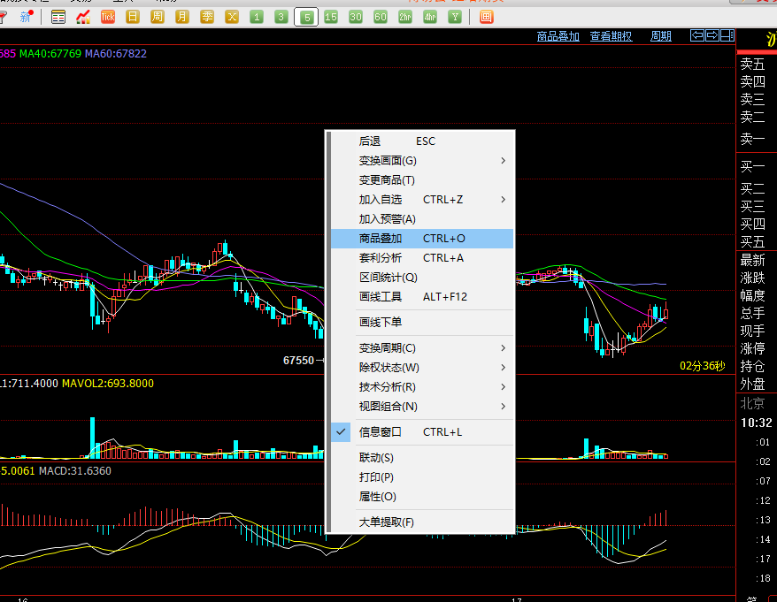Click the Tick chart toolbar icon
Screen dimensions: 777x602
108,17
